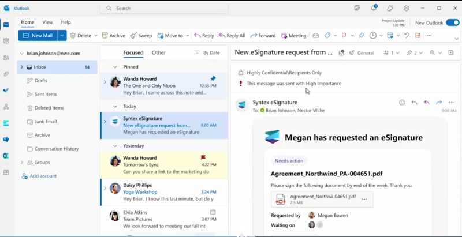Open the Delete dropdown arrow
Viewport: 462px width, 237px height.
pos(96,36)
